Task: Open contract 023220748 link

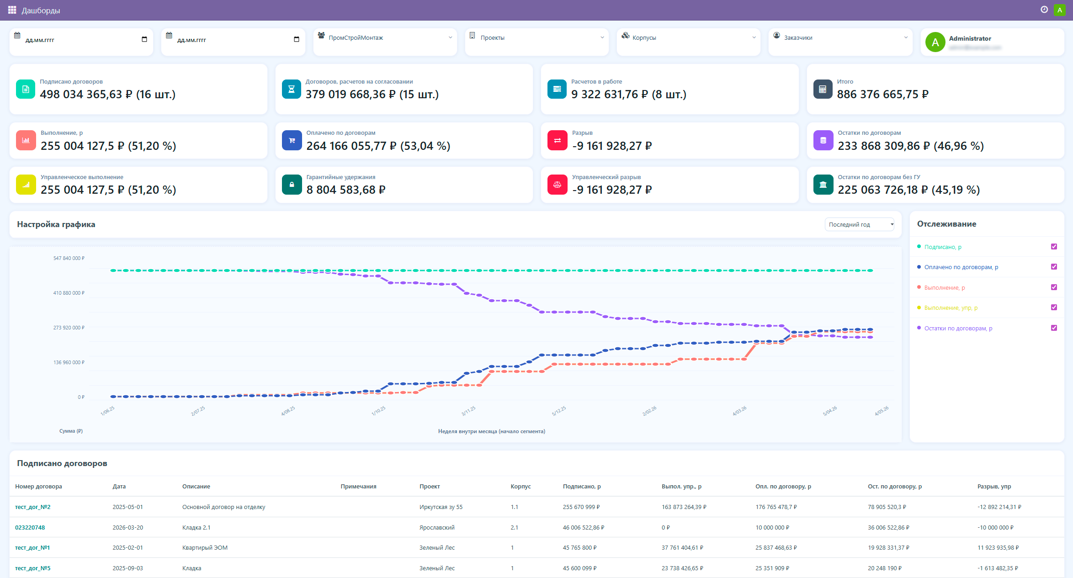Action: tap(30, 527)
